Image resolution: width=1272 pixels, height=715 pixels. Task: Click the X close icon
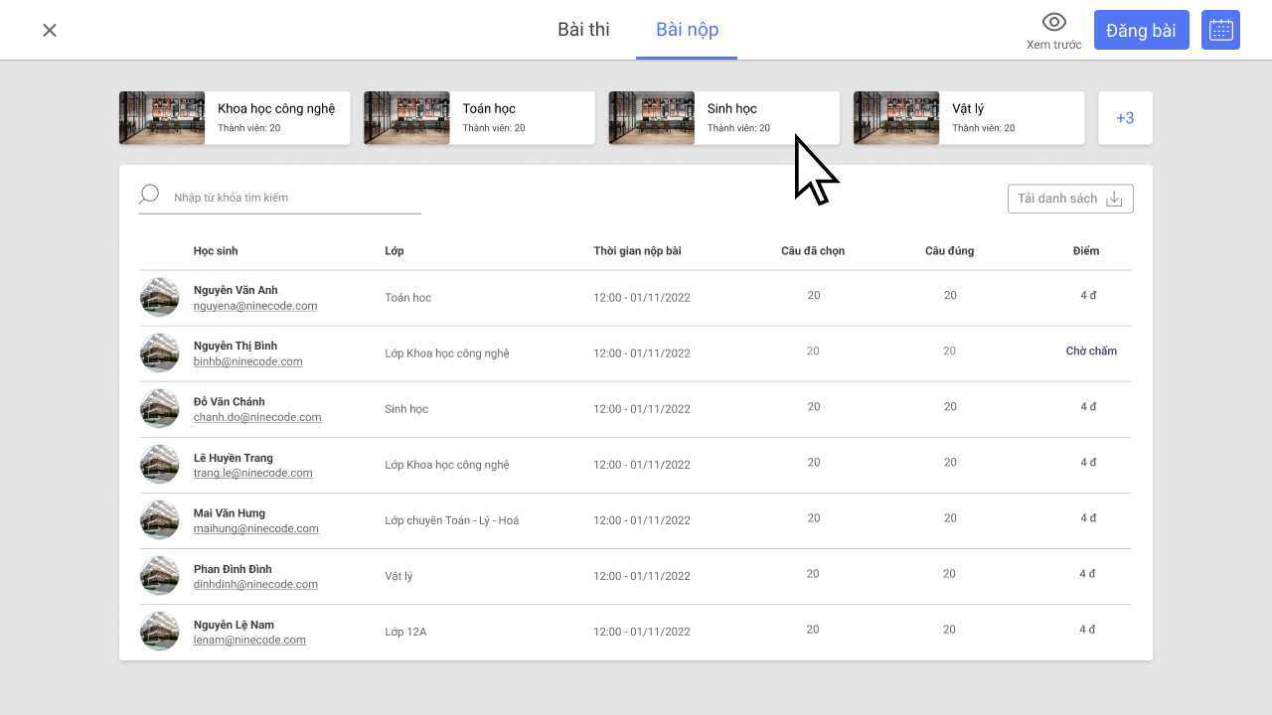click(x=50, y=30)
